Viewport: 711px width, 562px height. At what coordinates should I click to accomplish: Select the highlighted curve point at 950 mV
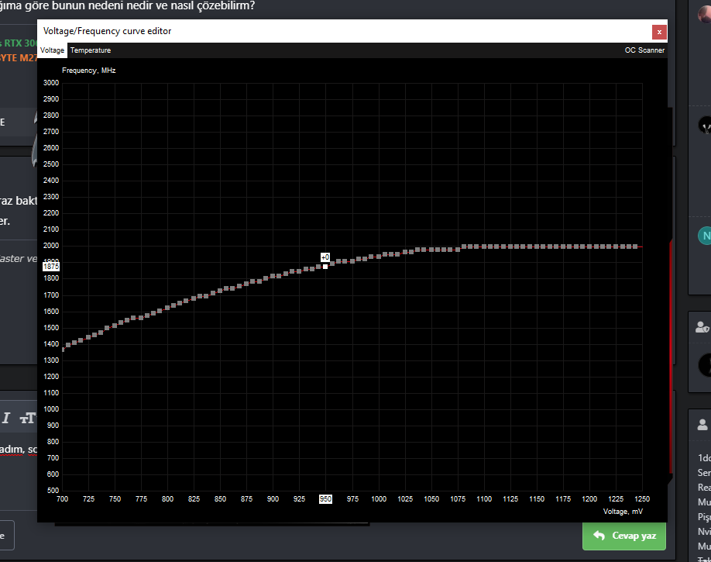click(x=325, y=267)
